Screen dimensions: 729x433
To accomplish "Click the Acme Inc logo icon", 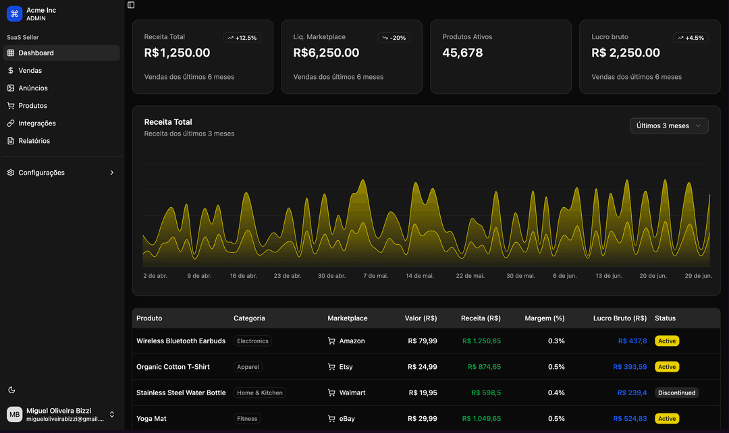I will pos(15,14).
